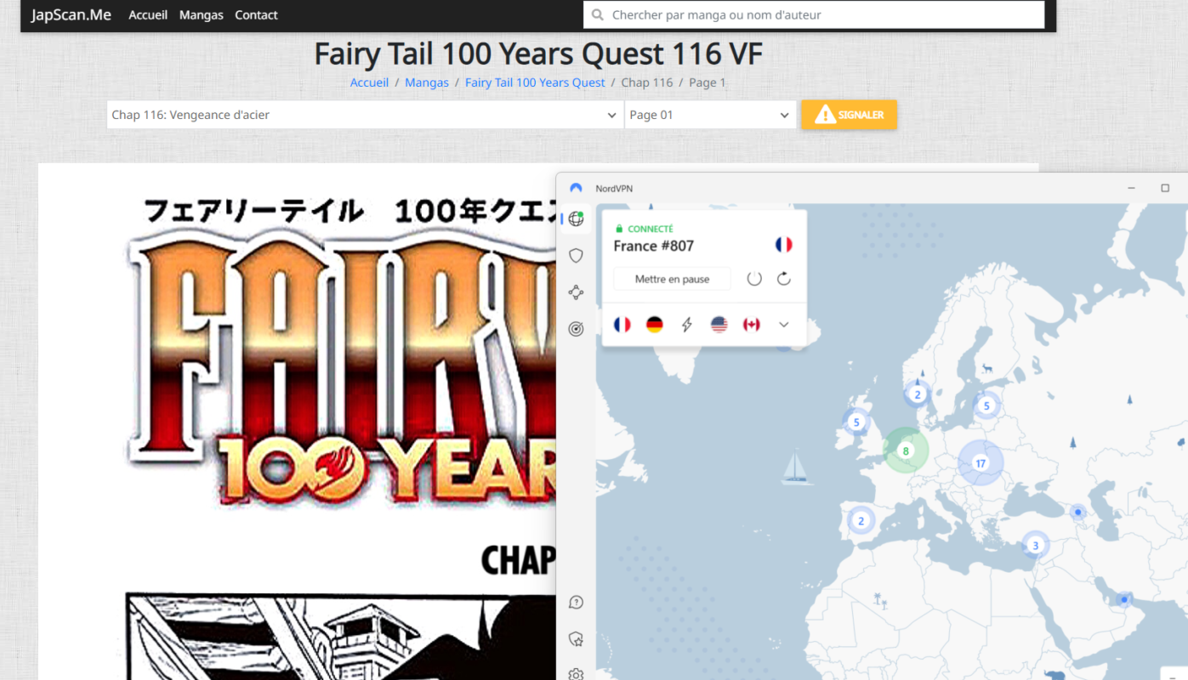Click the Chap 116 breadcrumb text

click(x=647, y=82)
